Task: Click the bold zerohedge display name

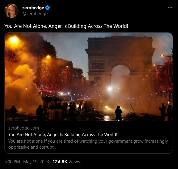Action: [33, 8]
